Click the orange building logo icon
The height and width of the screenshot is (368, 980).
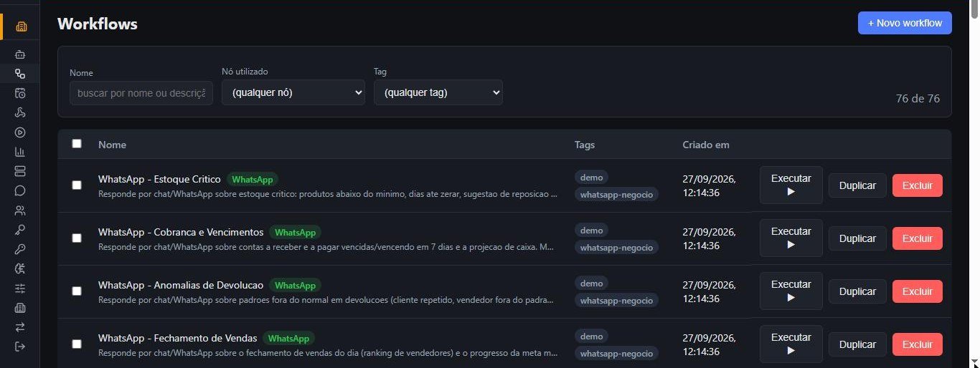pyautogui.click(x=21, y=26)
